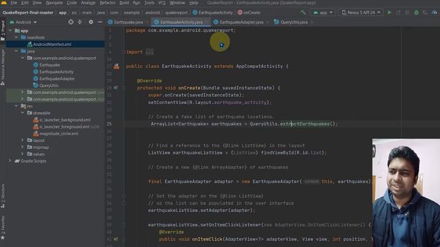
Task: Click QuakeReport-final-master breadcrumb
Action: [x=27, y=12]
